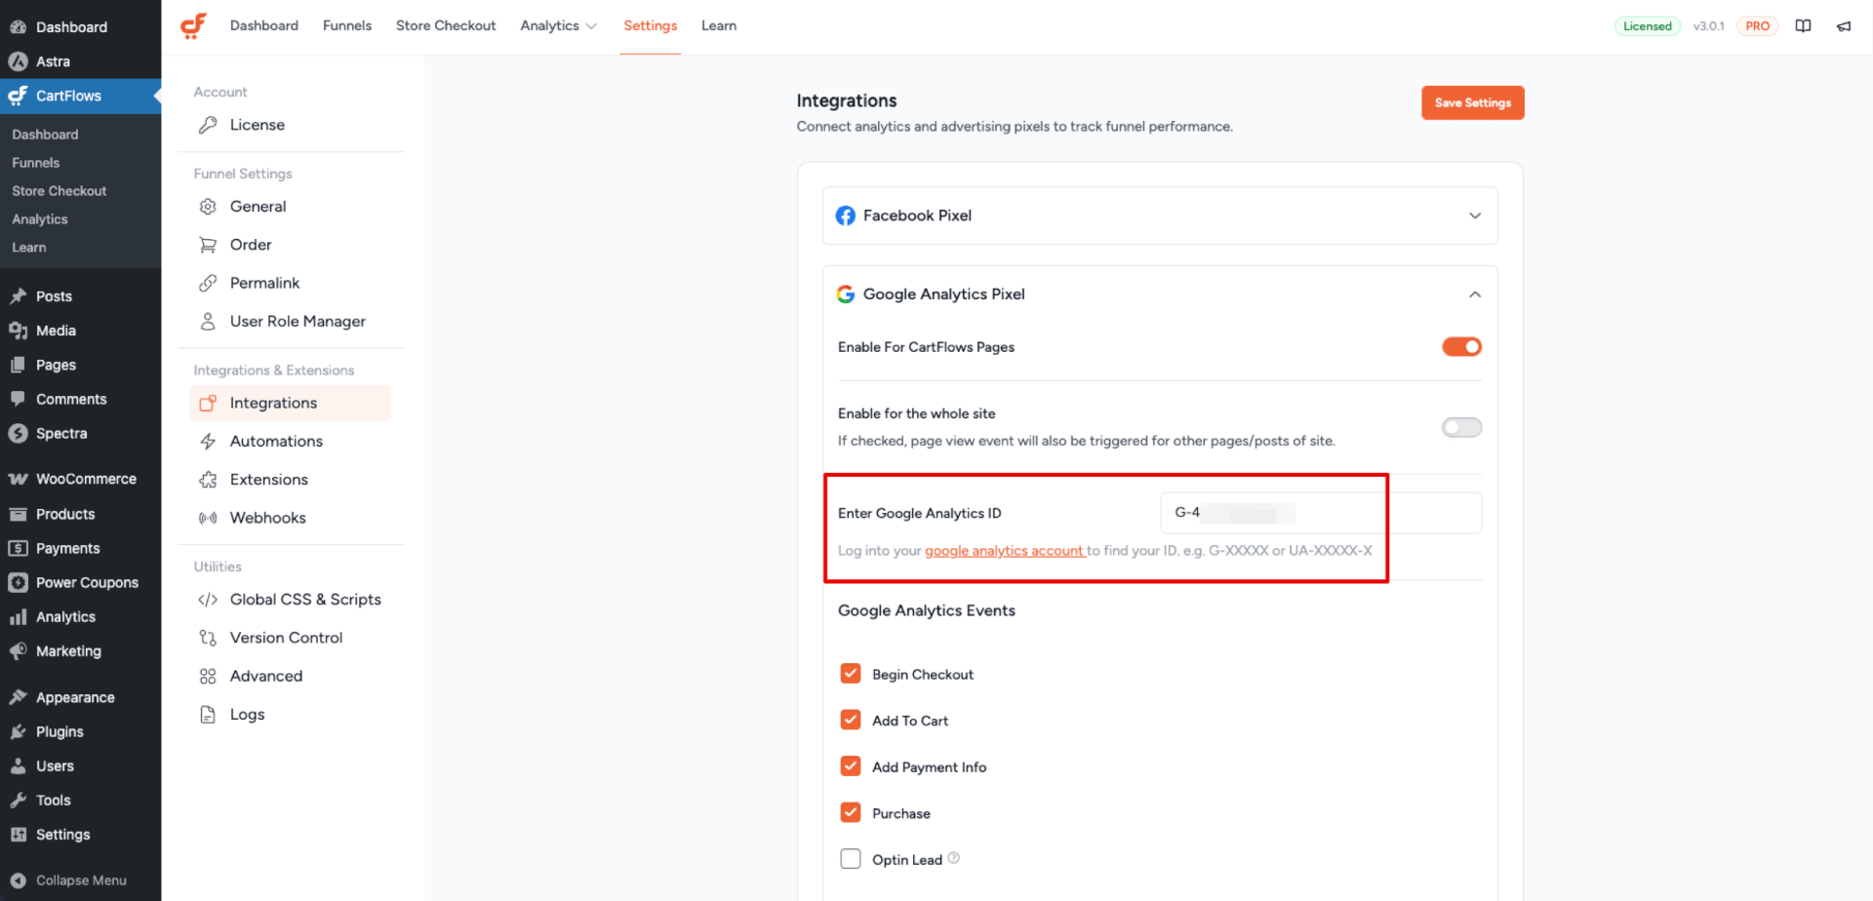Screen dimensions: 1873x901
Task: Click the Global CSS & Scripts code icon
Action: 208,600
